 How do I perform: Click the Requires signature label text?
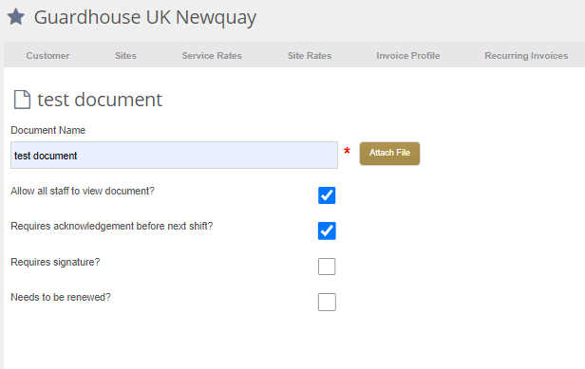(55, 262)
